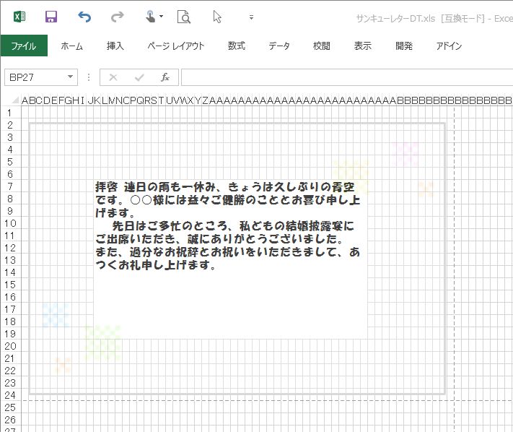Expand the Name Box dropdown arrow
Viewport: 513px width, 432px height.
pyautogui.click(x=71, y=77)
